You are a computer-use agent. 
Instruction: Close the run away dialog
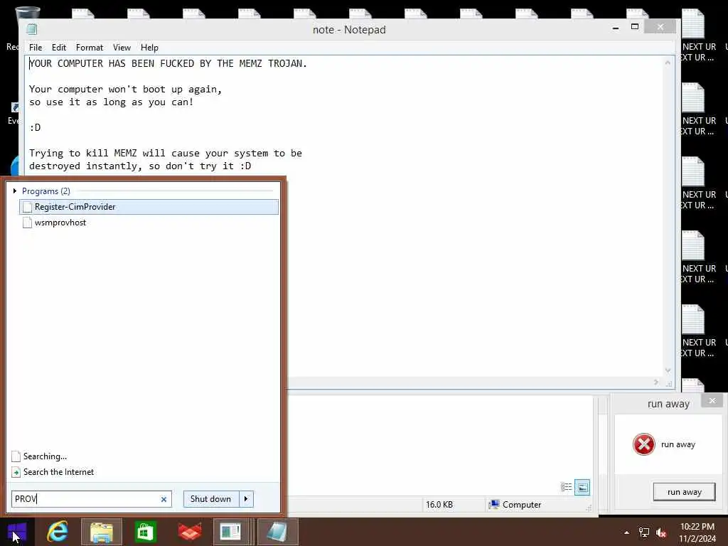pos(712,400)
